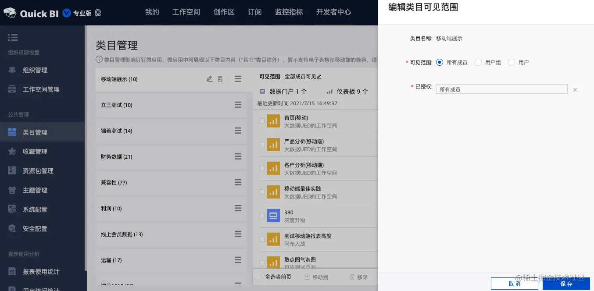The width and height of the screenshot is (594, 291).
Task: Open the 开发者中心 top menu
Action: (x=334, y=12)
